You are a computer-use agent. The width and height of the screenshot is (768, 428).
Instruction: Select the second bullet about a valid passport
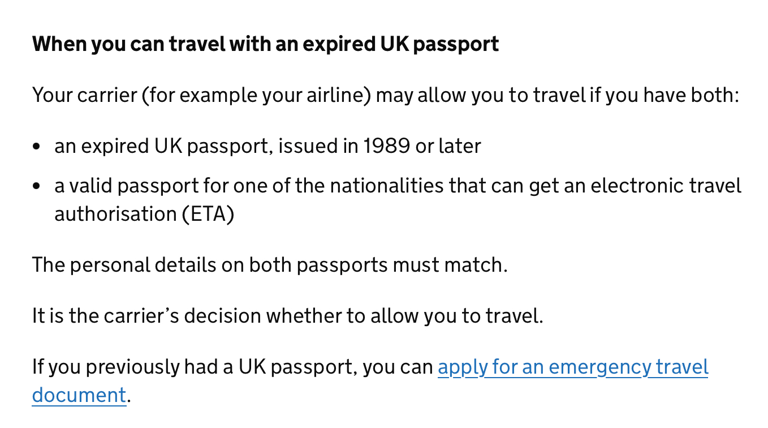[397, 186]
